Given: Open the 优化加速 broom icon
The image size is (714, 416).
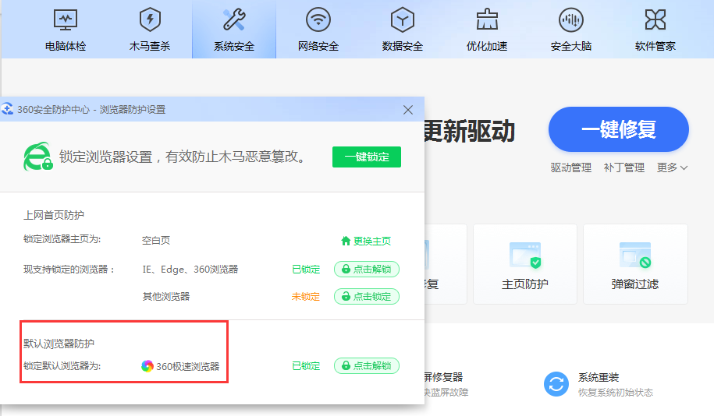Looking at the screenshot, I should (487, 19).
